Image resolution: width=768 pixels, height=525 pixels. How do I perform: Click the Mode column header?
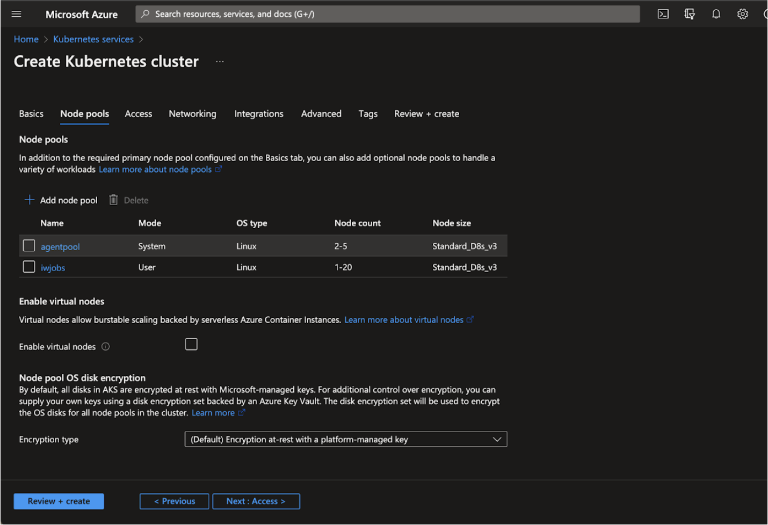pos(150,223)
